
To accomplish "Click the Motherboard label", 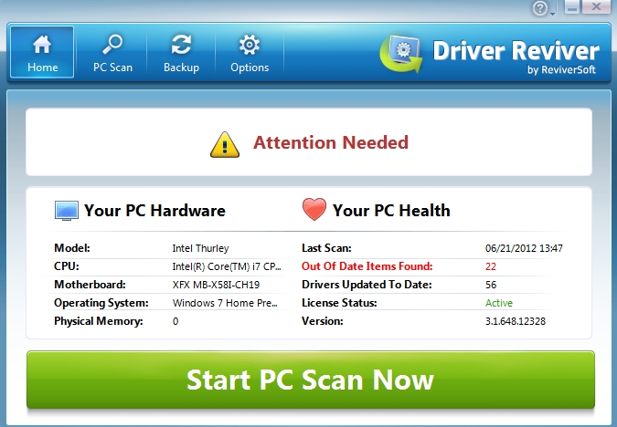I will click(90, 285).
